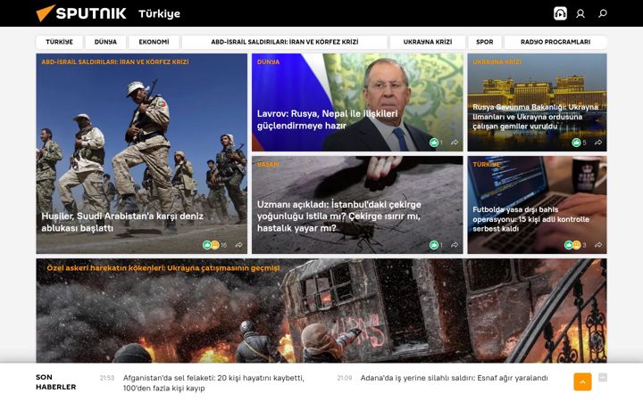Viewport: 643px width, 401px height.
Task: Click the UKRAYNA KRİZİ label on Savunma Bakanlığı card
Action: [497, 61]
